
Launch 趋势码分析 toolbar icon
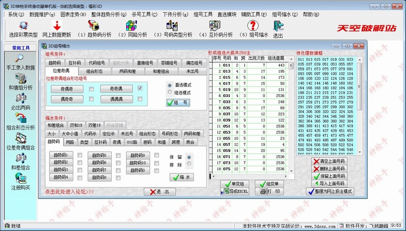point(94,26)
